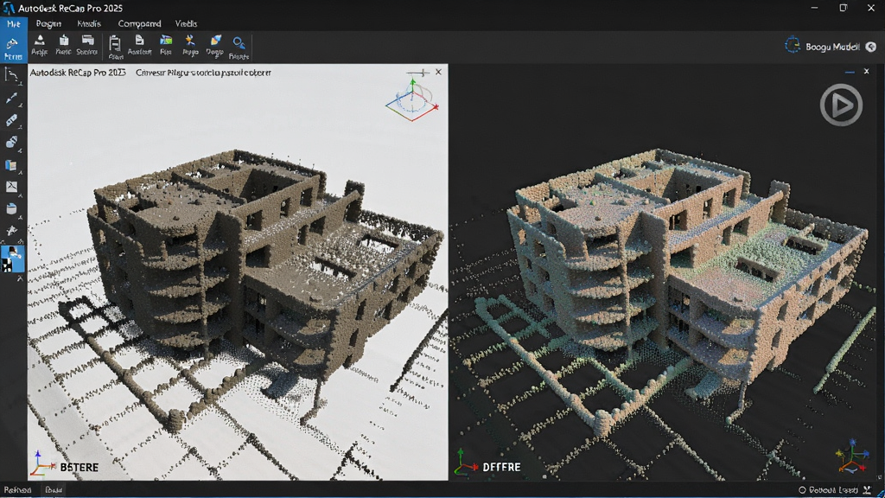Expand the flyout arrow under the cylinder tool
885x498 pixels.
[21, 217]
